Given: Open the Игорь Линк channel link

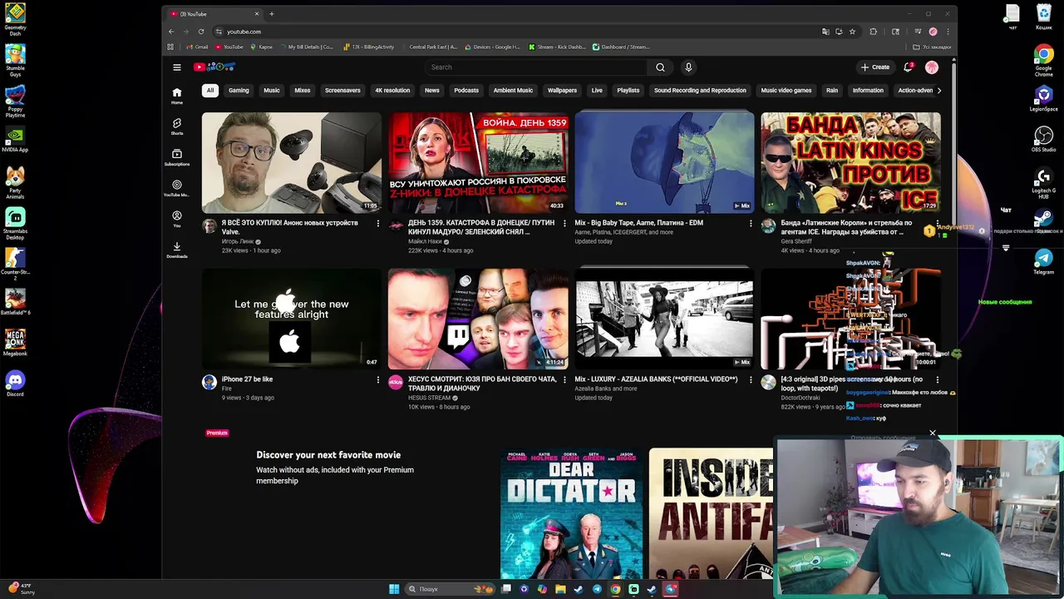Looking at the screenshot, I should point(238,241).
